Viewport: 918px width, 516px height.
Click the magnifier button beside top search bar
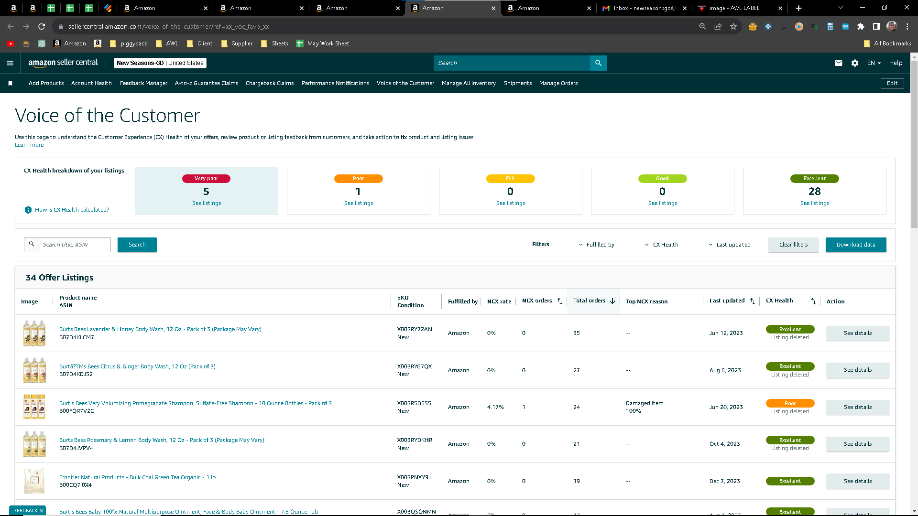(598, 63)
